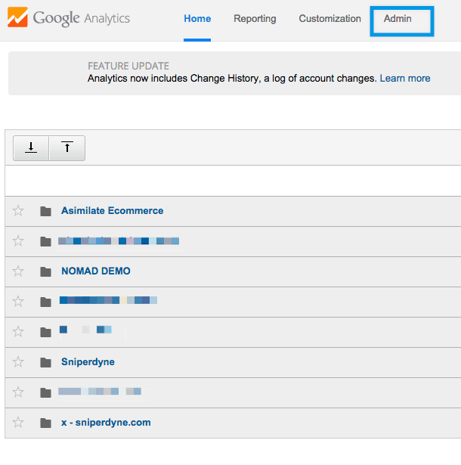
Task: Open the x - sniperdyne.com account link
Action: (106, 423)
